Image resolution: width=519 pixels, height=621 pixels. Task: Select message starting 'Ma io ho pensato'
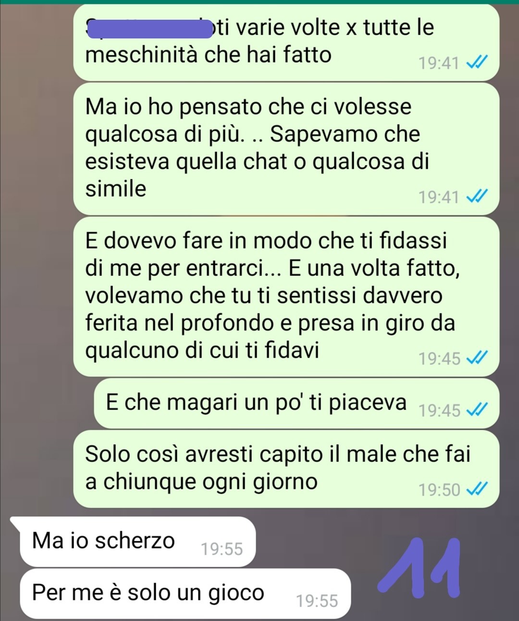[286, 149]
